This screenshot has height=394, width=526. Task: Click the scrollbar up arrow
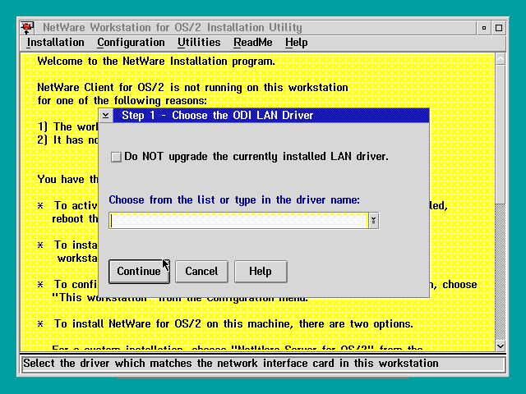tap(501, 59)
